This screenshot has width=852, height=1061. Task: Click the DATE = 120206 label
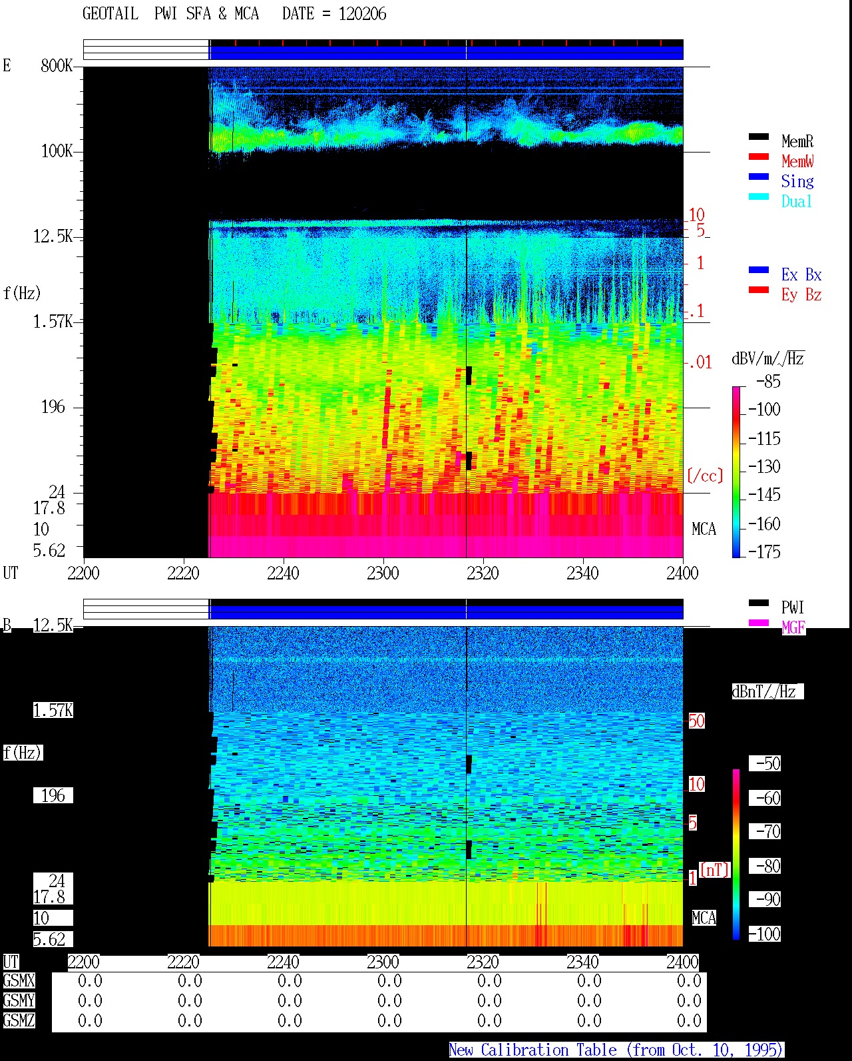click(334, 14)
